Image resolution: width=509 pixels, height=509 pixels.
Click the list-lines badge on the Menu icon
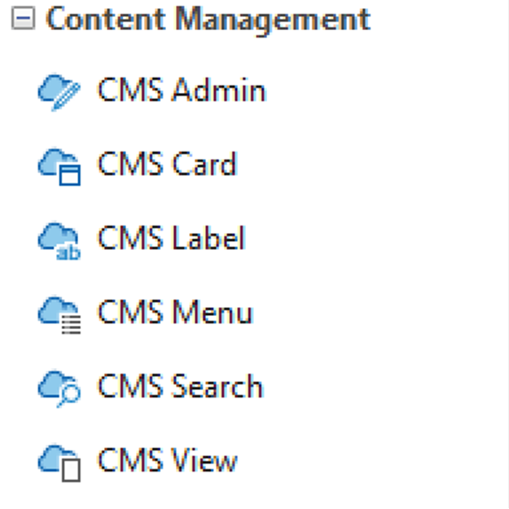[71, 324]
